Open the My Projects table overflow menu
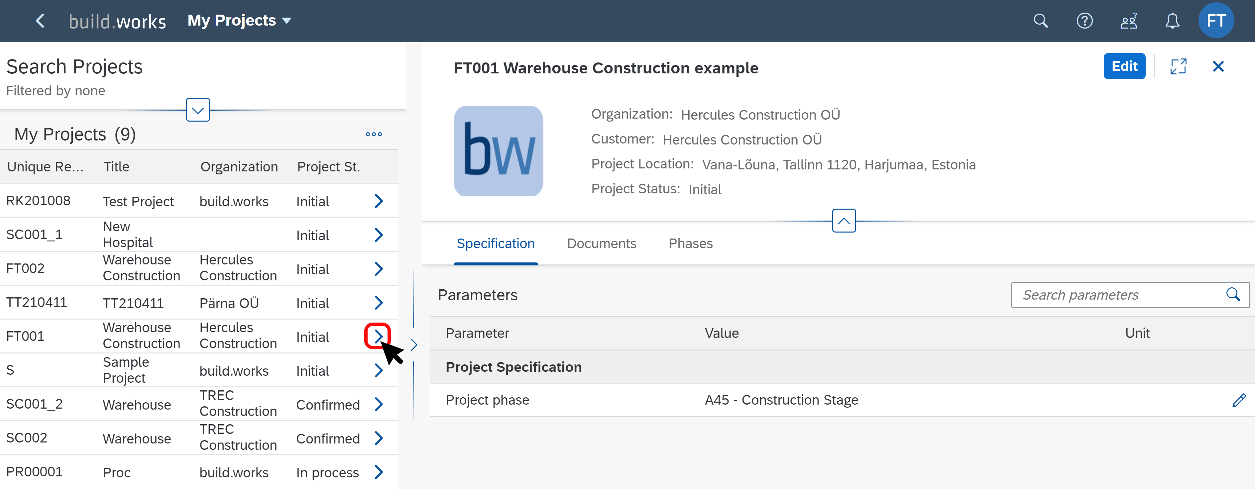Screen dimensions: 1255x489 pyautogui.click(x=374, y=135)
